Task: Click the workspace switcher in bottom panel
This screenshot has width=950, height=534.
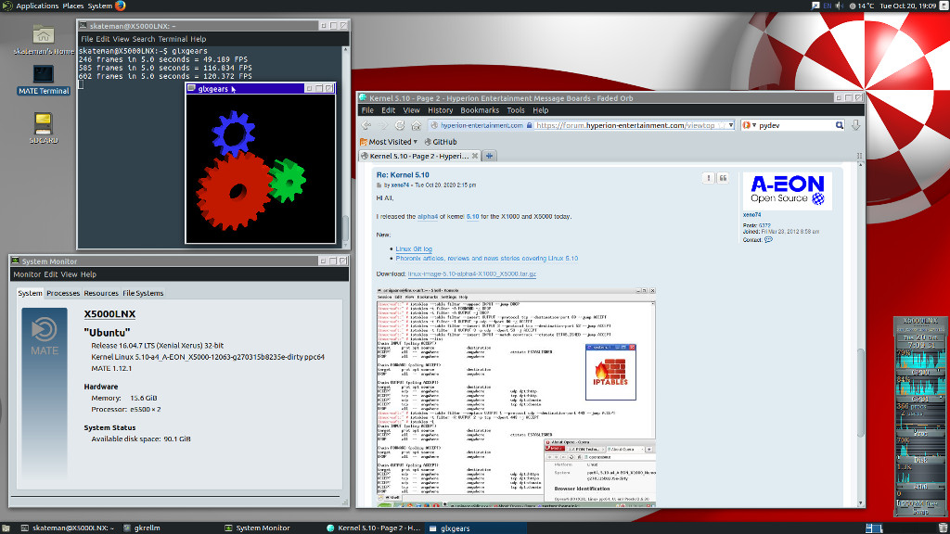Action: (874, 528)
